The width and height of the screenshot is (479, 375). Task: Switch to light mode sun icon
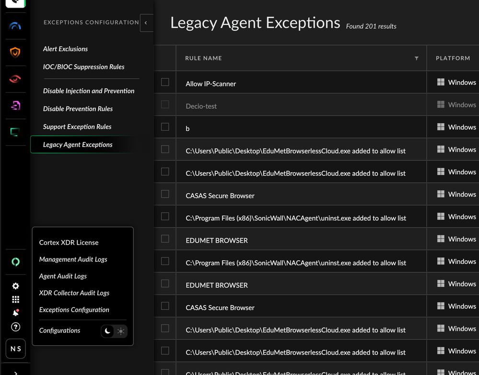(121, 331)
